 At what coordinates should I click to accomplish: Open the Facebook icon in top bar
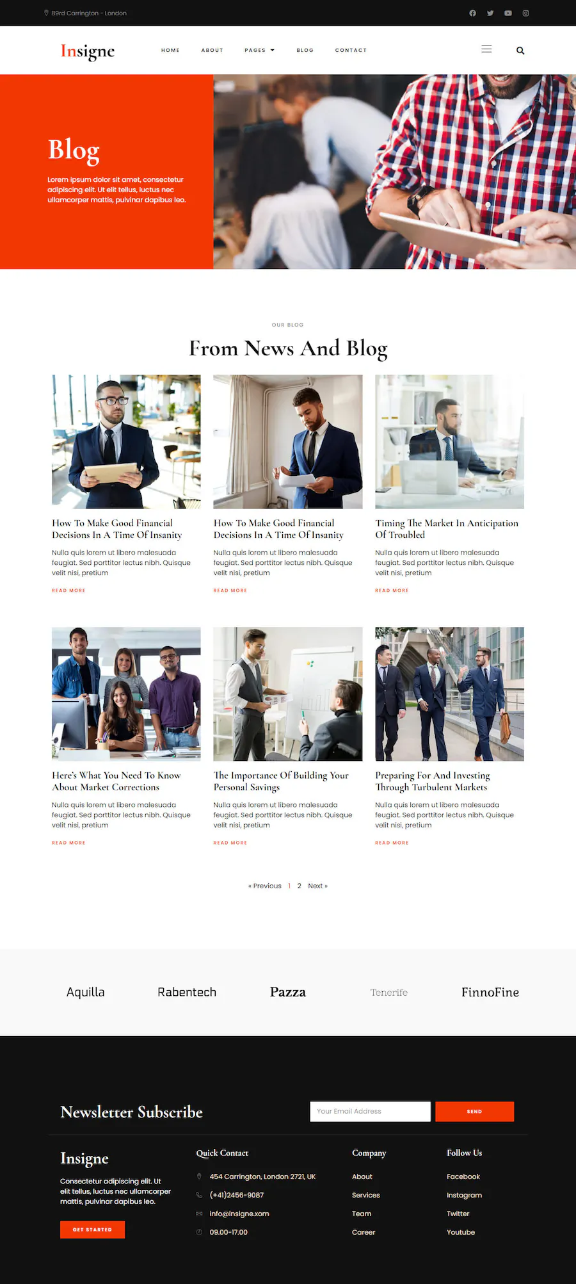(x=472, y=13)
